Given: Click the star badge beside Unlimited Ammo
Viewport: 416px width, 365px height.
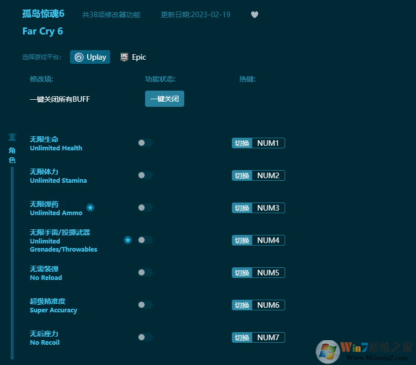Looking at the screenshot, I should [x=90, y=208].
